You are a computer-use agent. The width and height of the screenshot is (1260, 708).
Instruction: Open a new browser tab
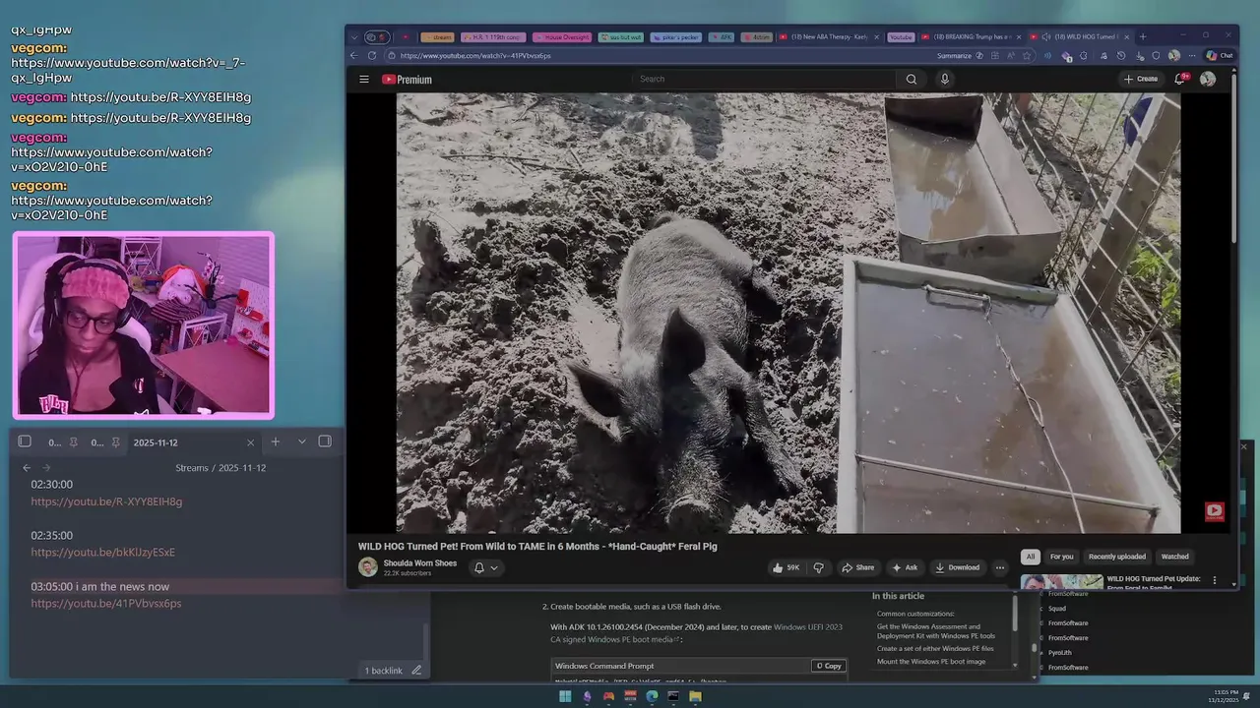(1142, 37)
